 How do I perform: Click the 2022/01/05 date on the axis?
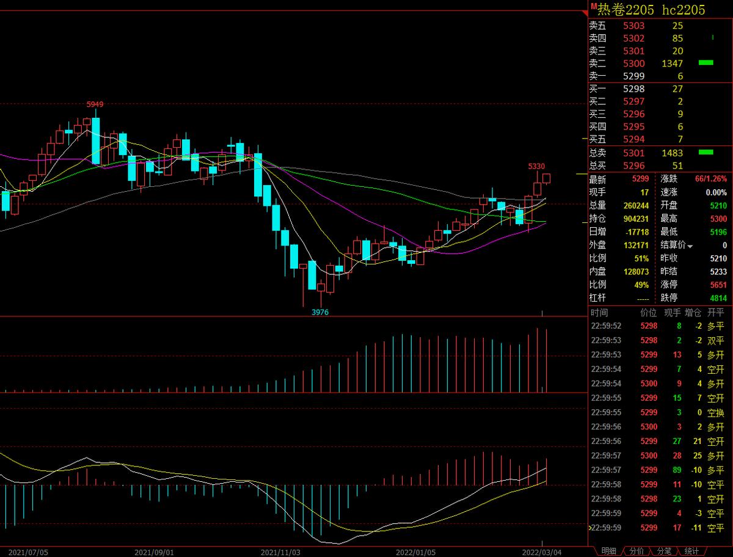[x=415, y=552]
